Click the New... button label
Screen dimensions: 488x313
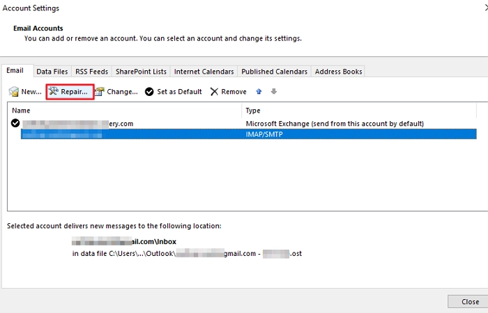31,92
